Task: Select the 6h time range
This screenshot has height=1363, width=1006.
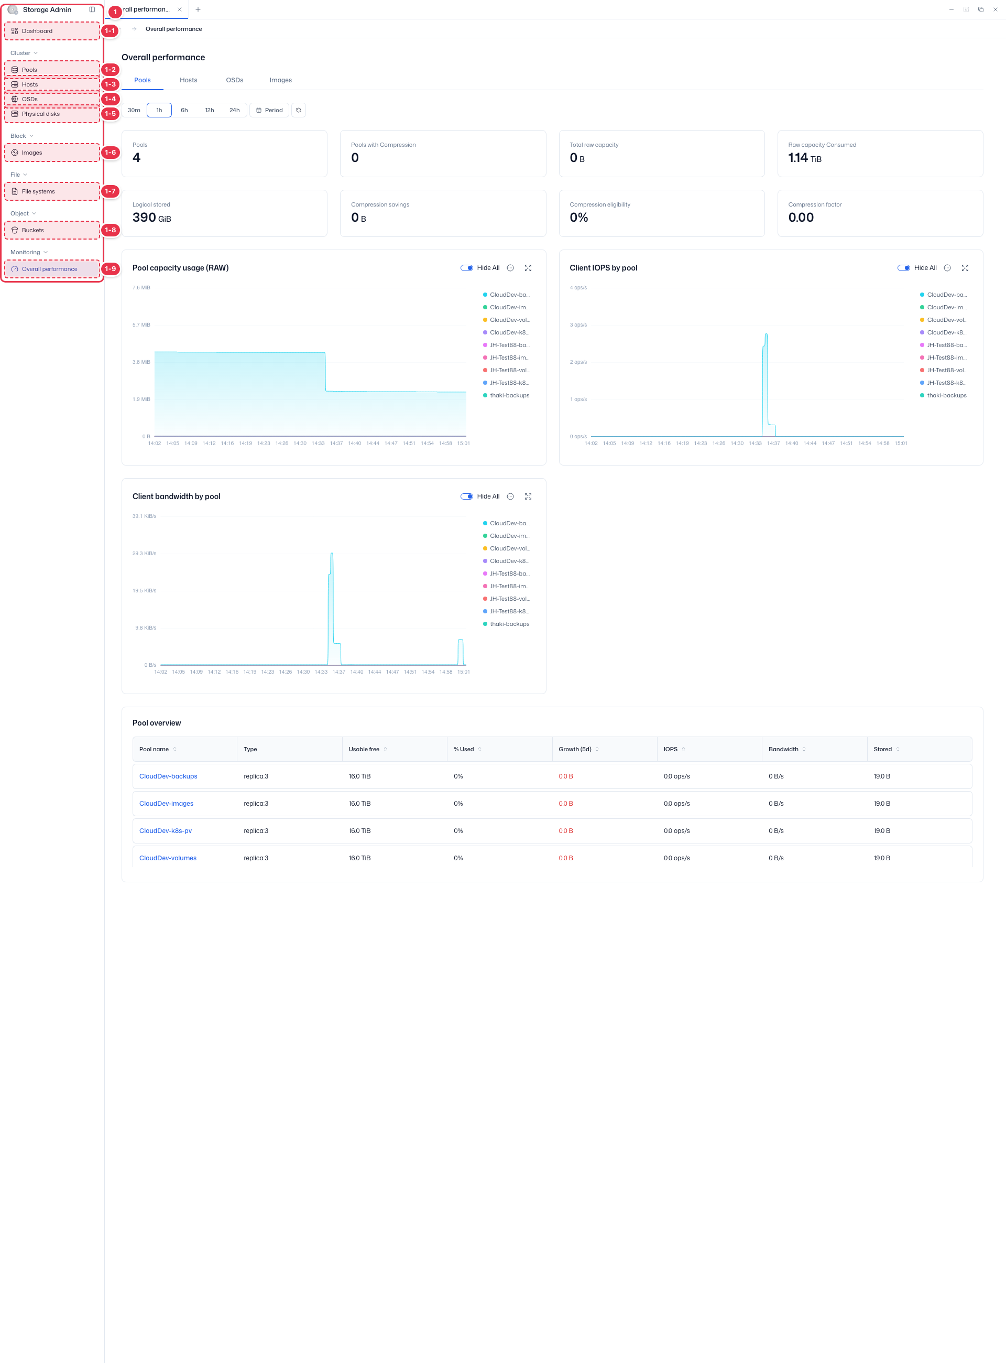Action: (184, 110)
